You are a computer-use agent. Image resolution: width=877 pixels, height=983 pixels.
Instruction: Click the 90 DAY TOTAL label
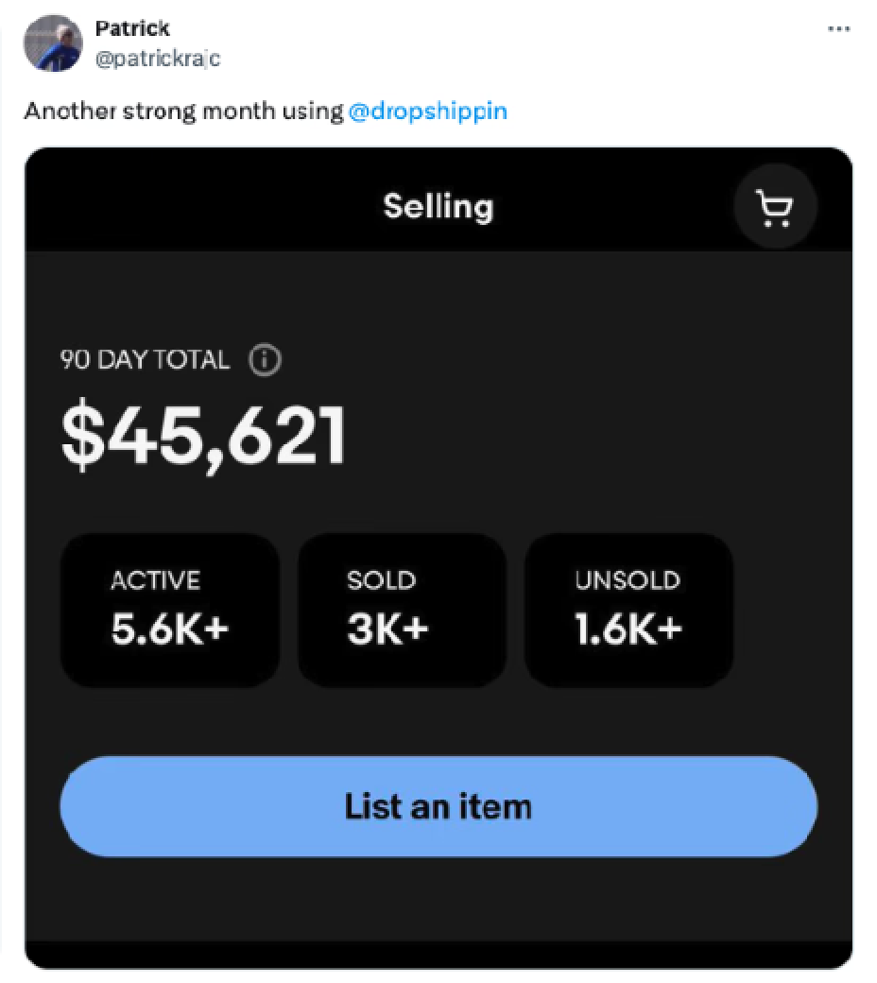click(144, 360)
